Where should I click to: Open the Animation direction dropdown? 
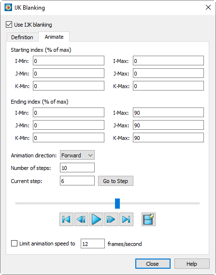click(x=77, y=155)
